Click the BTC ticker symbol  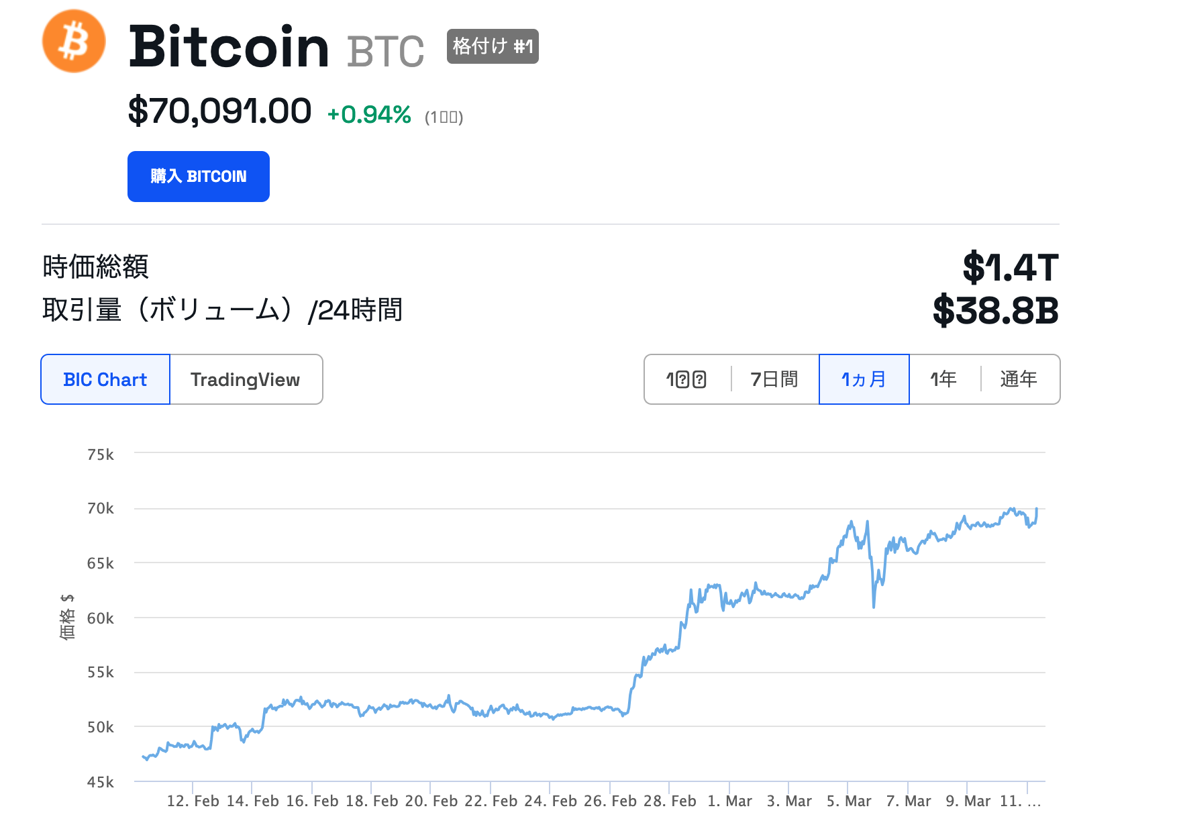[386, 51]
